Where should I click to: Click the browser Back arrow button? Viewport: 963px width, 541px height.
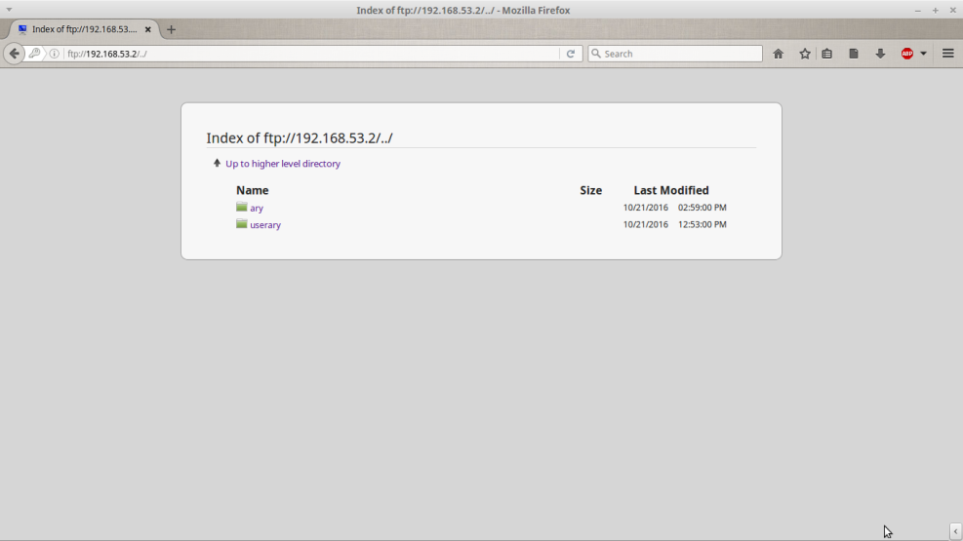(14, 54)
